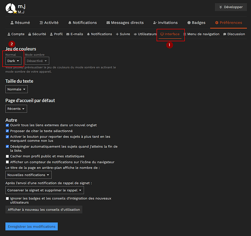Click the Sécurité lock icon
Image resolution: width=251 pixels, height=236 pixels.
point(30,34)
